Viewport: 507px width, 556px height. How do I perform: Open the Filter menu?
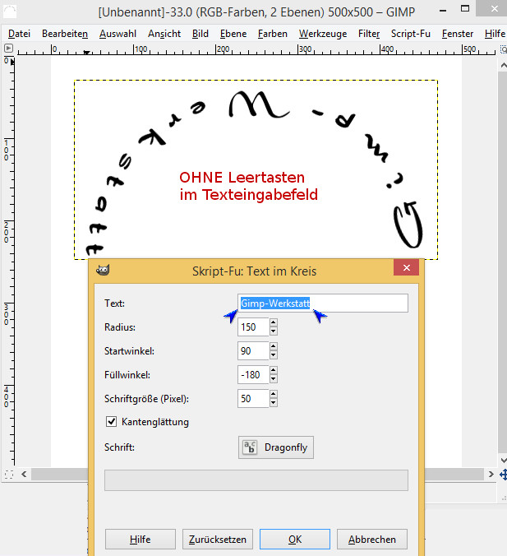tap(369, 34)
